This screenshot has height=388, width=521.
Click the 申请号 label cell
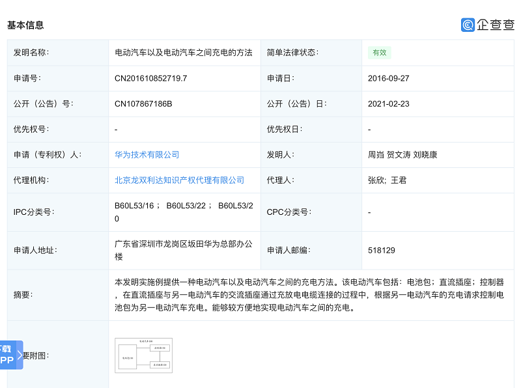tap(58, 78)
